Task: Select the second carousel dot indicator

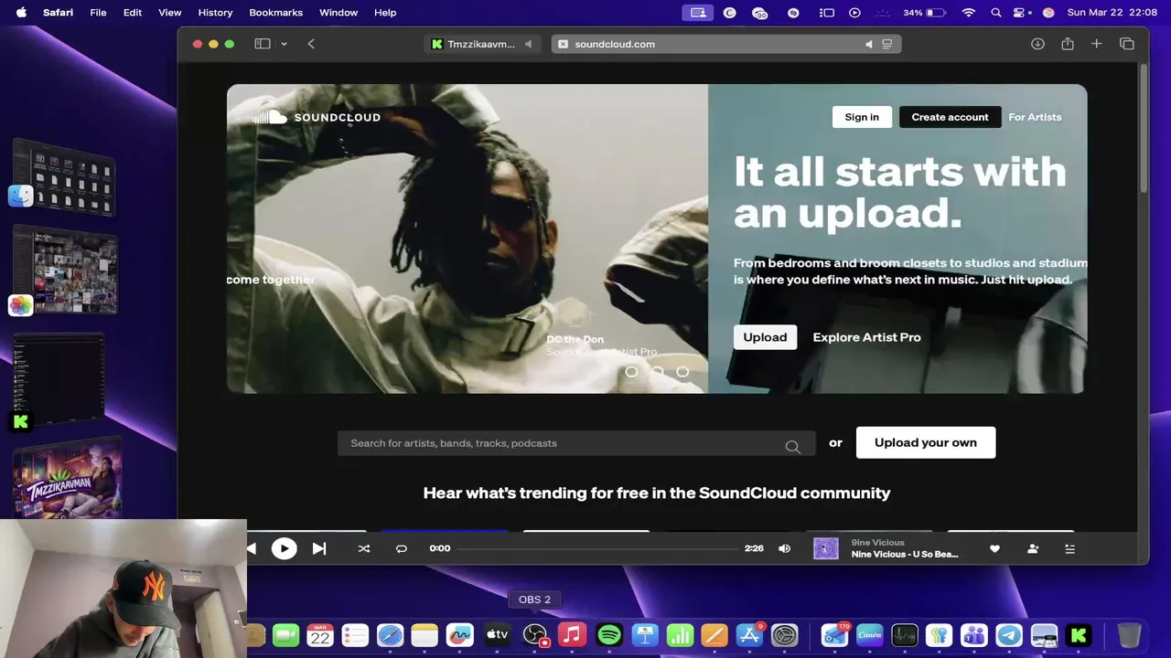Action: [657, 372]
